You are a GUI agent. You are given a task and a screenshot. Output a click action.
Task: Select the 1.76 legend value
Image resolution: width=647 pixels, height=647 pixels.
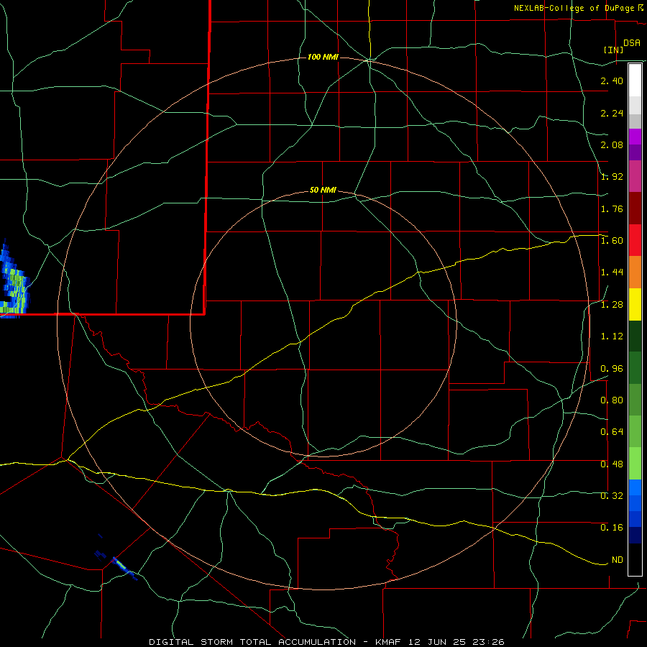[x=612, y=208]
